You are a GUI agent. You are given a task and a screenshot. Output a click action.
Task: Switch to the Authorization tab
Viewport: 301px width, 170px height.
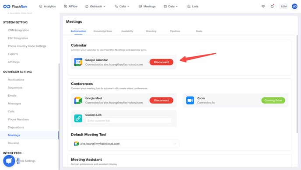tap(78, 31)
